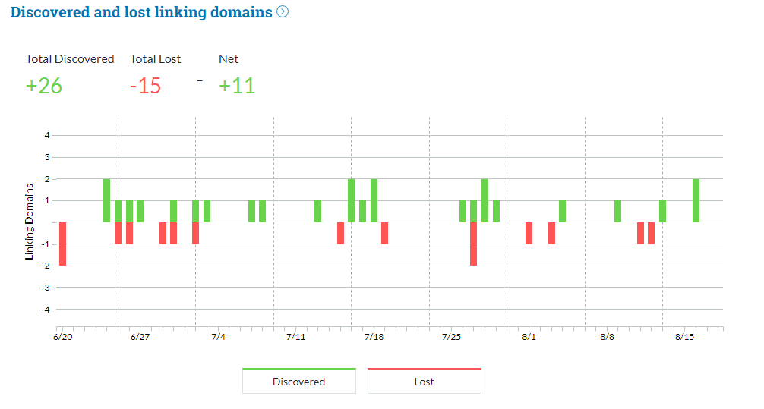
Task: Click the 7/4 x-axis date label
Action: [x=218, y=337]
